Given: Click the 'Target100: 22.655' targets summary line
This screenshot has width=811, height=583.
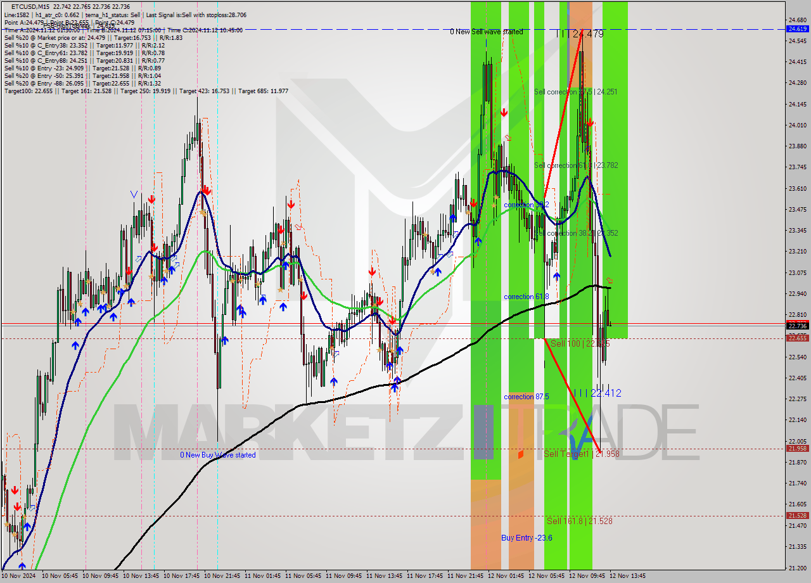Looking at the screenshot, I should tap(146, 91).
